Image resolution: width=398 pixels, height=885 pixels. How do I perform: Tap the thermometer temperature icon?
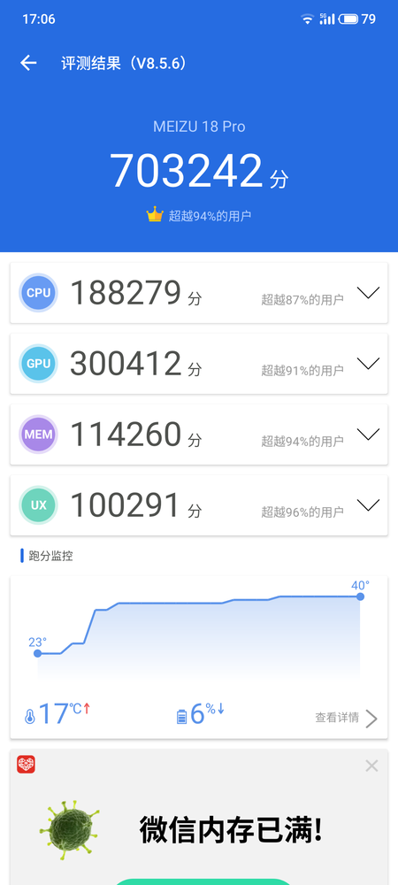click(29, 717)
